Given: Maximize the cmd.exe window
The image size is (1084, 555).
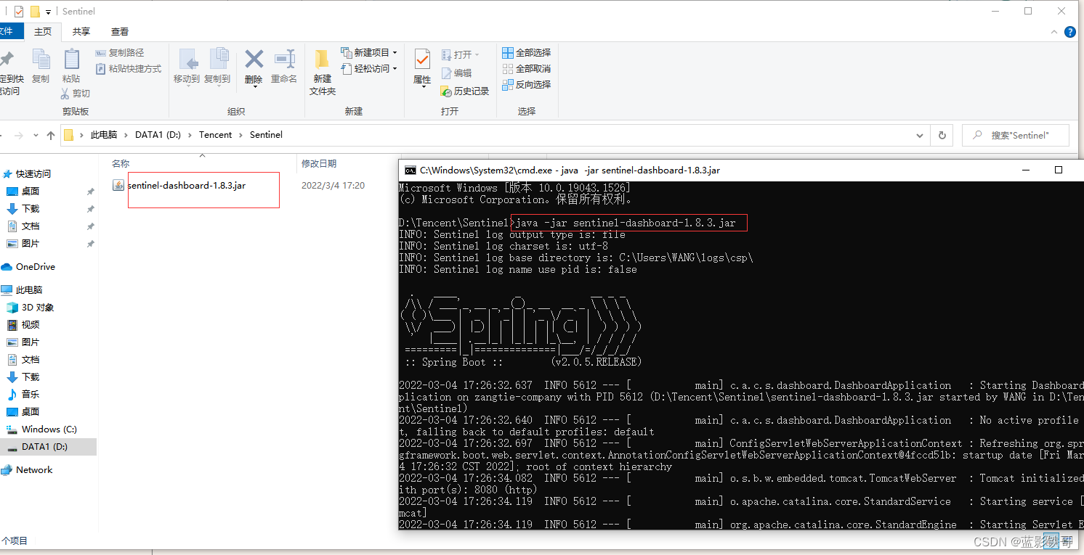Looking at the screenshot, I should pos(1059,170).
